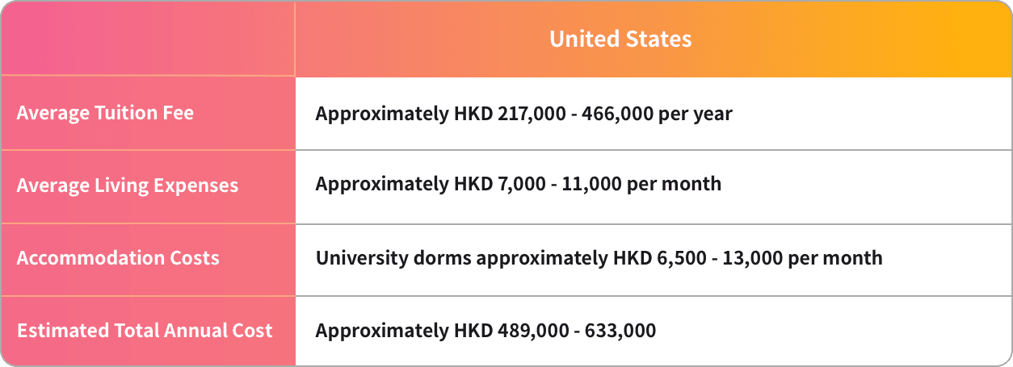Click the figure 13,000 in the accommodation row

coord(764,258)
